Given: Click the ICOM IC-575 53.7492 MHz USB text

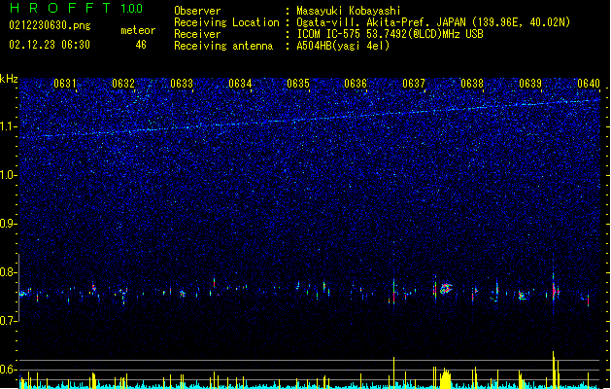Looking at the screenshot, I should [390, 34].
